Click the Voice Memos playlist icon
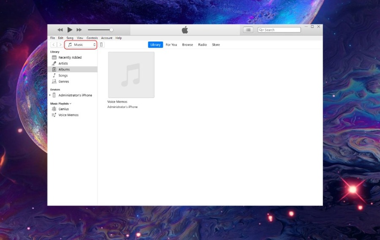Viewport: 380px width, 240px height. [54, 115]
